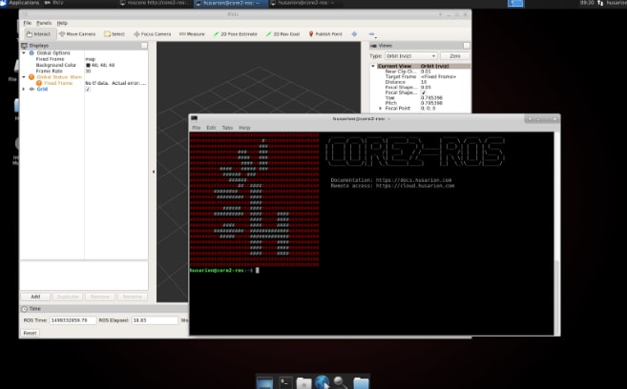Click the Time panel clock icon
This screenshot has width=627, height=389.
tap(25, 309)
